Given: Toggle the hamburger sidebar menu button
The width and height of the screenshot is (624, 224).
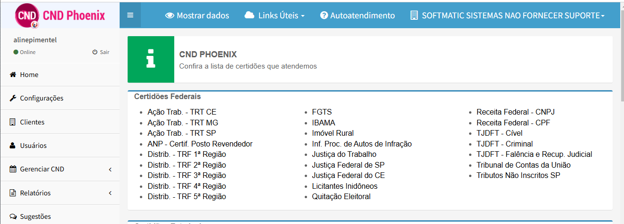Looking at the screenshot, I should (x=130, y=15).
